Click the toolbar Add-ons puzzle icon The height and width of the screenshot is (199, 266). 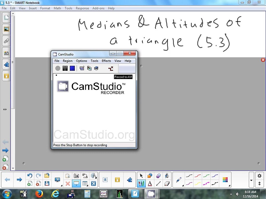coord(129,180)
